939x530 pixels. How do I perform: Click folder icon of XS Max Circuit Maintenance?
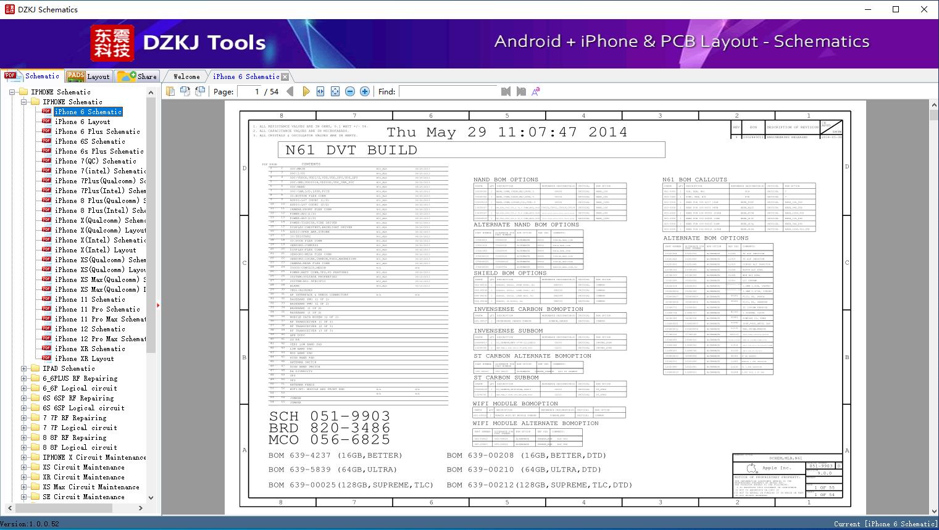(35, 487)
